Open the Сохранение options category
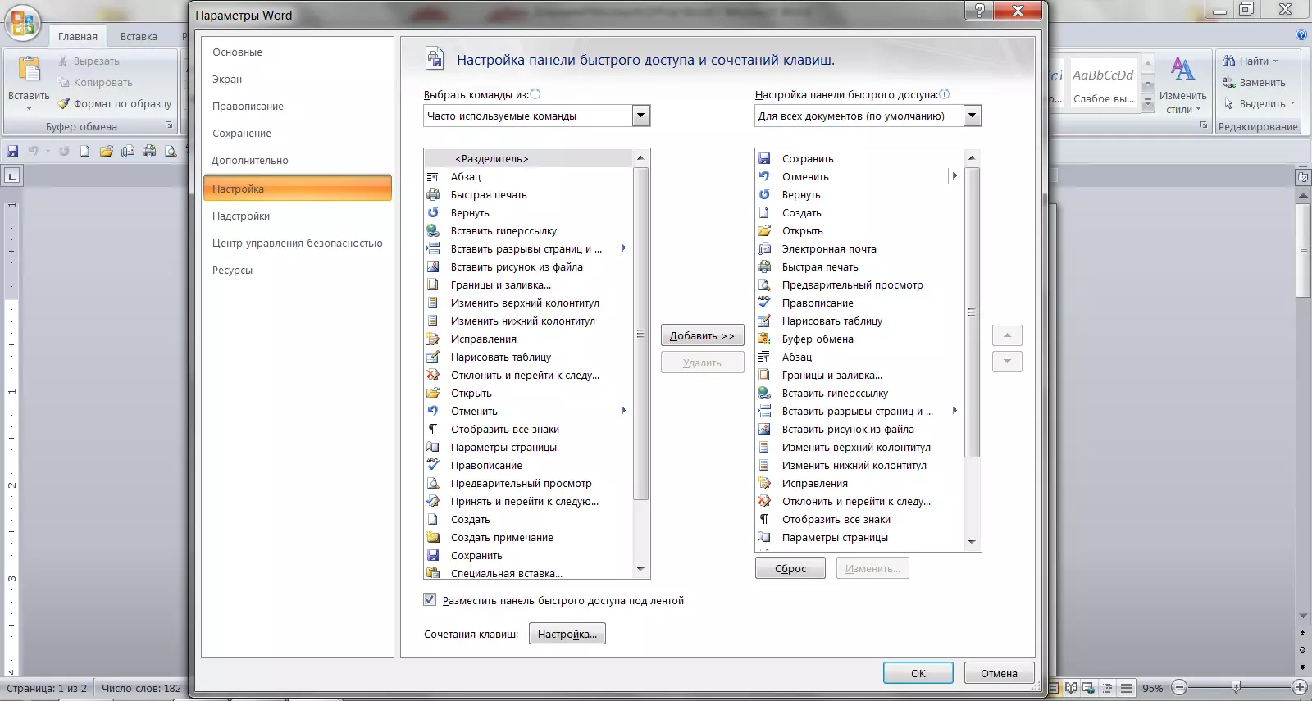 (x=297, y=134)
